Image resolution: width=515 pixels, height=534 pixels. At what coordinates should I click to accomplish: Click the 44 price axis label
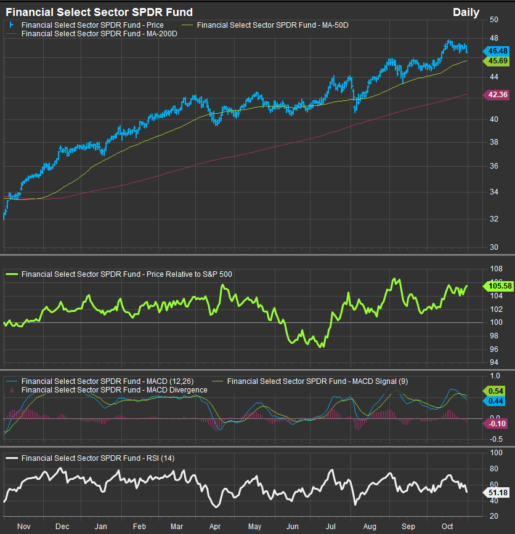tap(494, 77)
